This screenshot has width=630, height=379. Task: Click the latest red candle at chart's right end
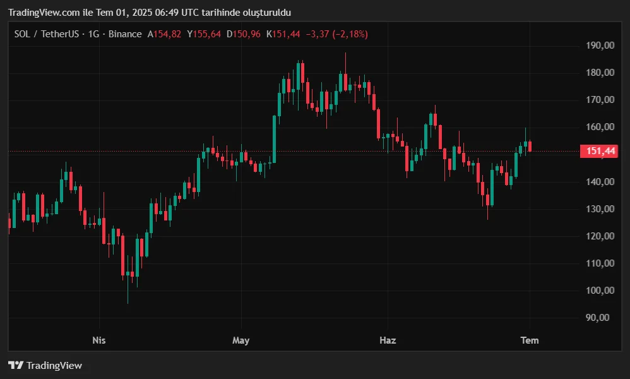(530, 147)
